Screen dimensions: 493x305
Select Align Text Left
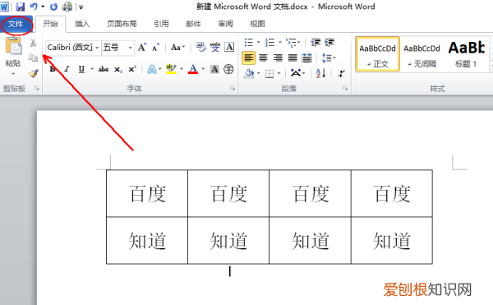(x=248, y=58)
